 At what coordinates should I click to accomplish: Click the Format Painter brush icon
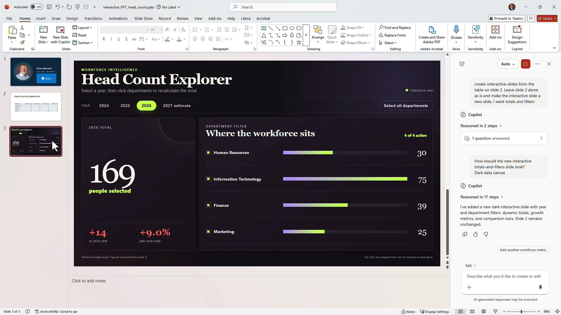[22, 43]
